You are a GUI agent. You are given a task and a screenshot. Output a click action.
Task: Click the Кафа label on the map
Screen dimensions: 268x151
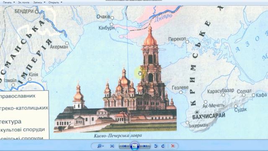(261, 95)
